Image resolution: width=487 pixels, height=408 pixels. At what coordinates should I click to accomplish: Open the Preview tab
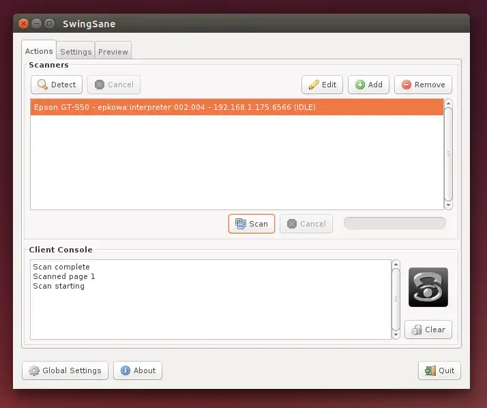click(x=113, y=52)
